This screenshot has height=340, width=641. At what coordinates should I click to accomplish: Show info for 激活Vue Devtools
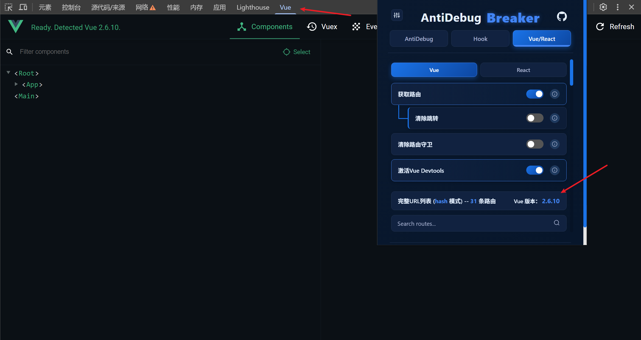(555, 170)
